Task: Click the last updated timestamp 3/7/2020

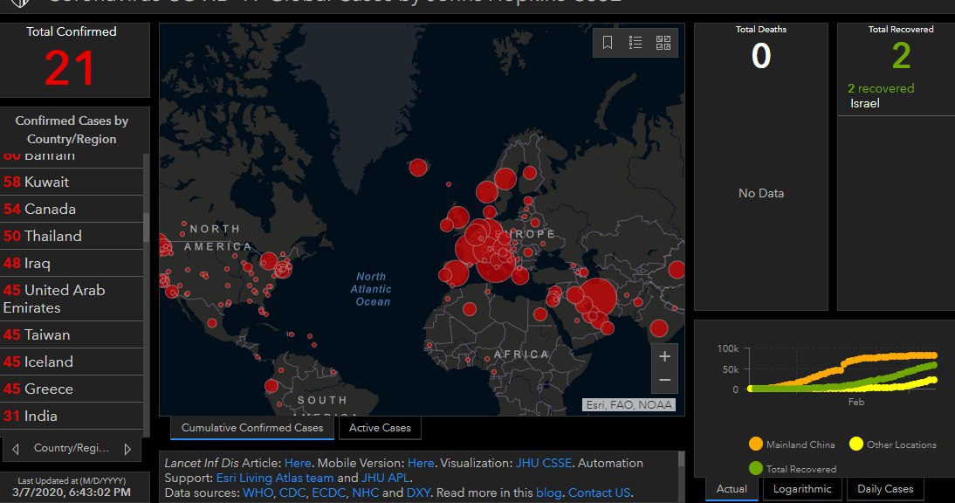Action: (x=72, y=492)
